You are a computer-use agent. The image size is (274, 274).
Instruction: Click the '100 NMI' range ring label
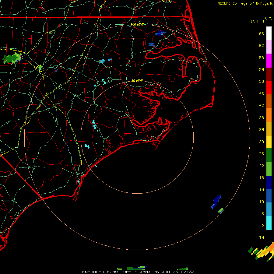(137, 24)
